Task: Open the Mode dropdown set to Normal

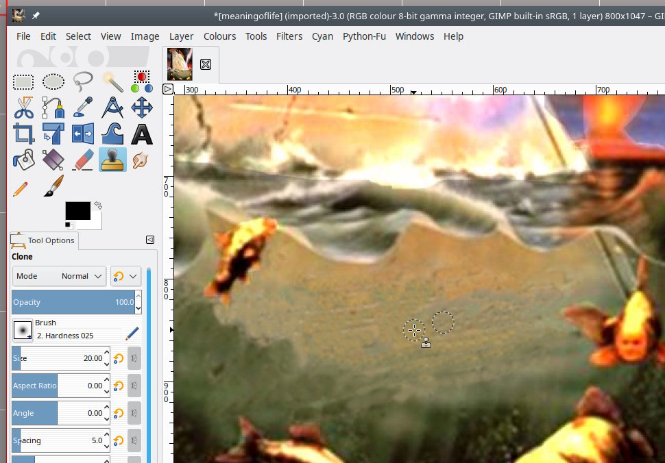Action: (x=59, y=276)
